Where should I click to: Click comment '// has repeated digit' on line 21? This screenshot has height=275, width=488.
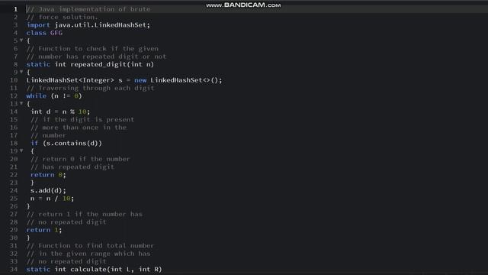[72, 167]
